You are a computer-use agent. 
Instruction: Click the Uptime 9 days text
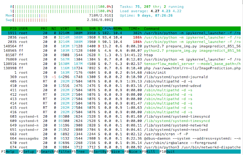click(146, 16)
